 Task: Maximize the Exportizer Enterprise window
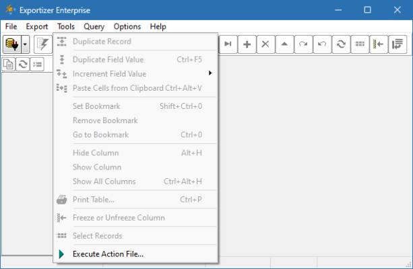[367, 10]
